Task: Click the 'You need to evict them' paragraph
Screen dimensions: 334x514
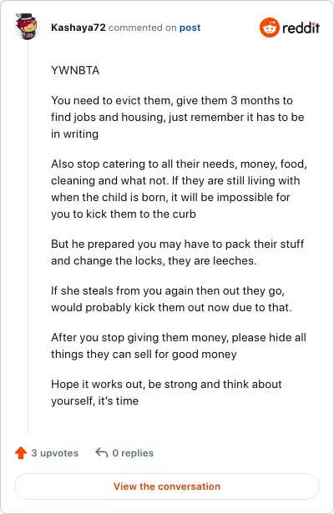Action: click(x=178, y=117)
